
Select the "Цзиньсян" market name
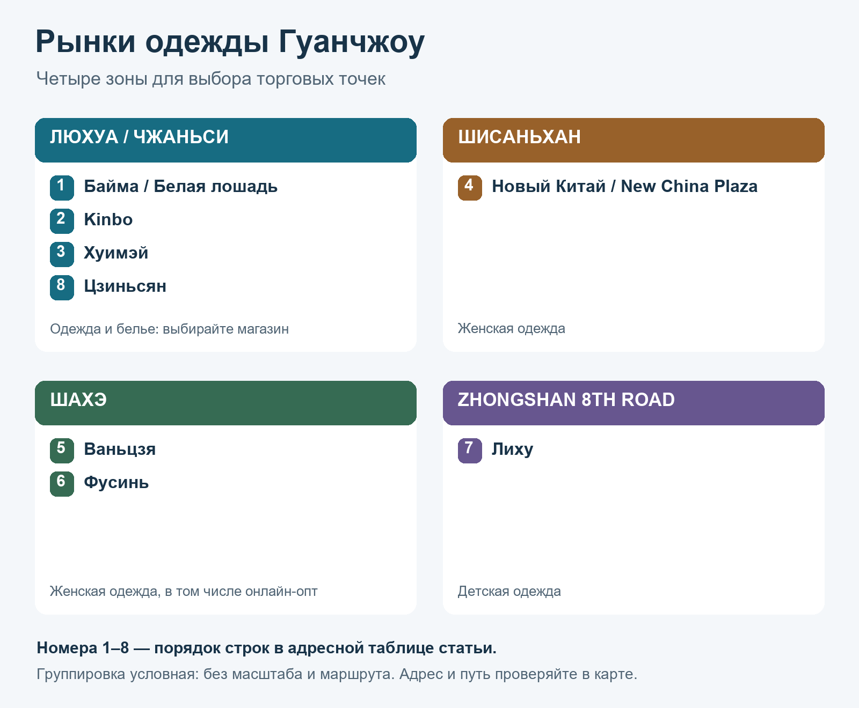[125, 286]
